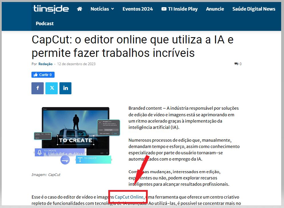Follow the CapCut Online hyperlink
284x208 pixels.
pos(129,197)
